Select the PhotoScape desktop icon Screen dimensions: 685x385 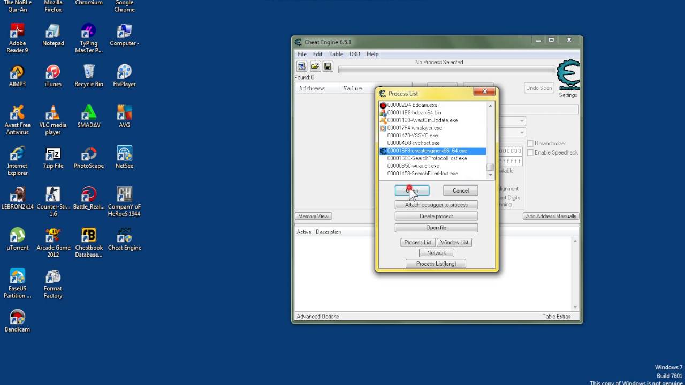(x=89, y=157)
